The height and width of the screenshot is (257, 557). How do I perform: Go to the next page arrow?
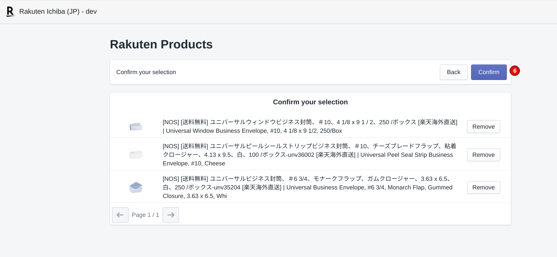(171, 215)
